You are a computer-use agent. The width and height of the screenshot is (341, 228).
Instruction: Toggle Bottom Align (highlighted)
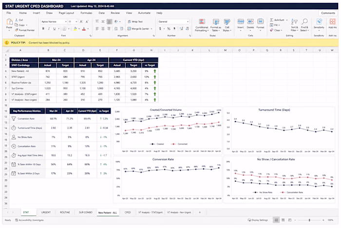109,21
